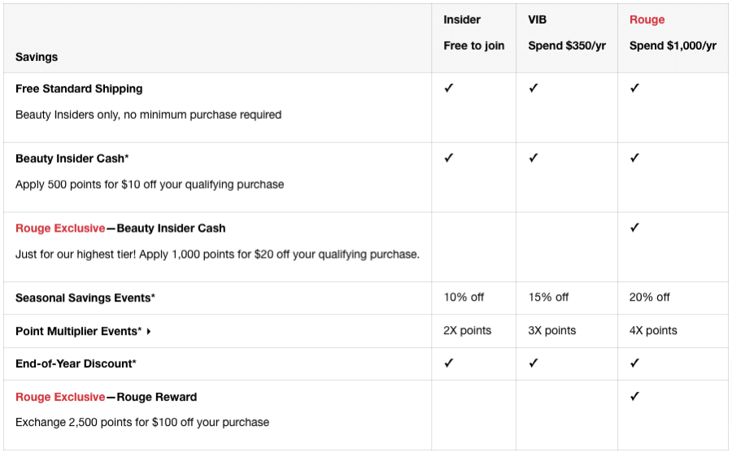Click Insider checkmark for Beauty Insider Cash
This screenshot has height=452, width=732.
point(448,159)
